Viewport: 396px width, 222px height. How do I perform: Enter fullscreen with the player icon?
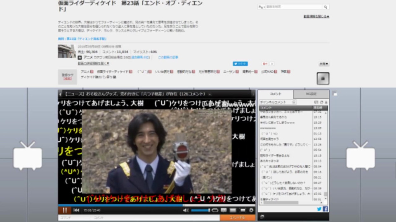coord(243,210)
